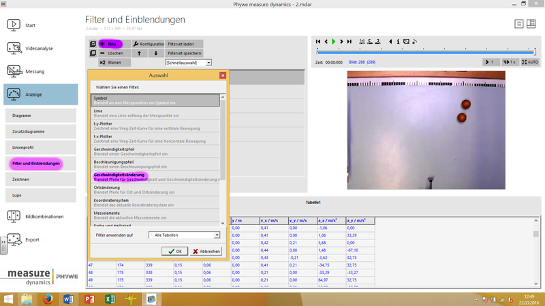Open the Schnellauswahl dropdown
This screenshot has height=306, width=545.
pyautogui.click(x=188, y=63)
